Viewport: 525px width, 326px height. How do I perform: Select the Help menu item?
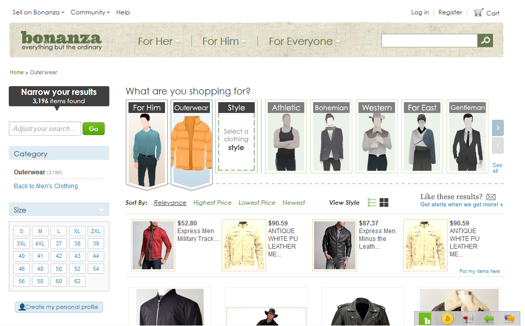coord(123,12)
